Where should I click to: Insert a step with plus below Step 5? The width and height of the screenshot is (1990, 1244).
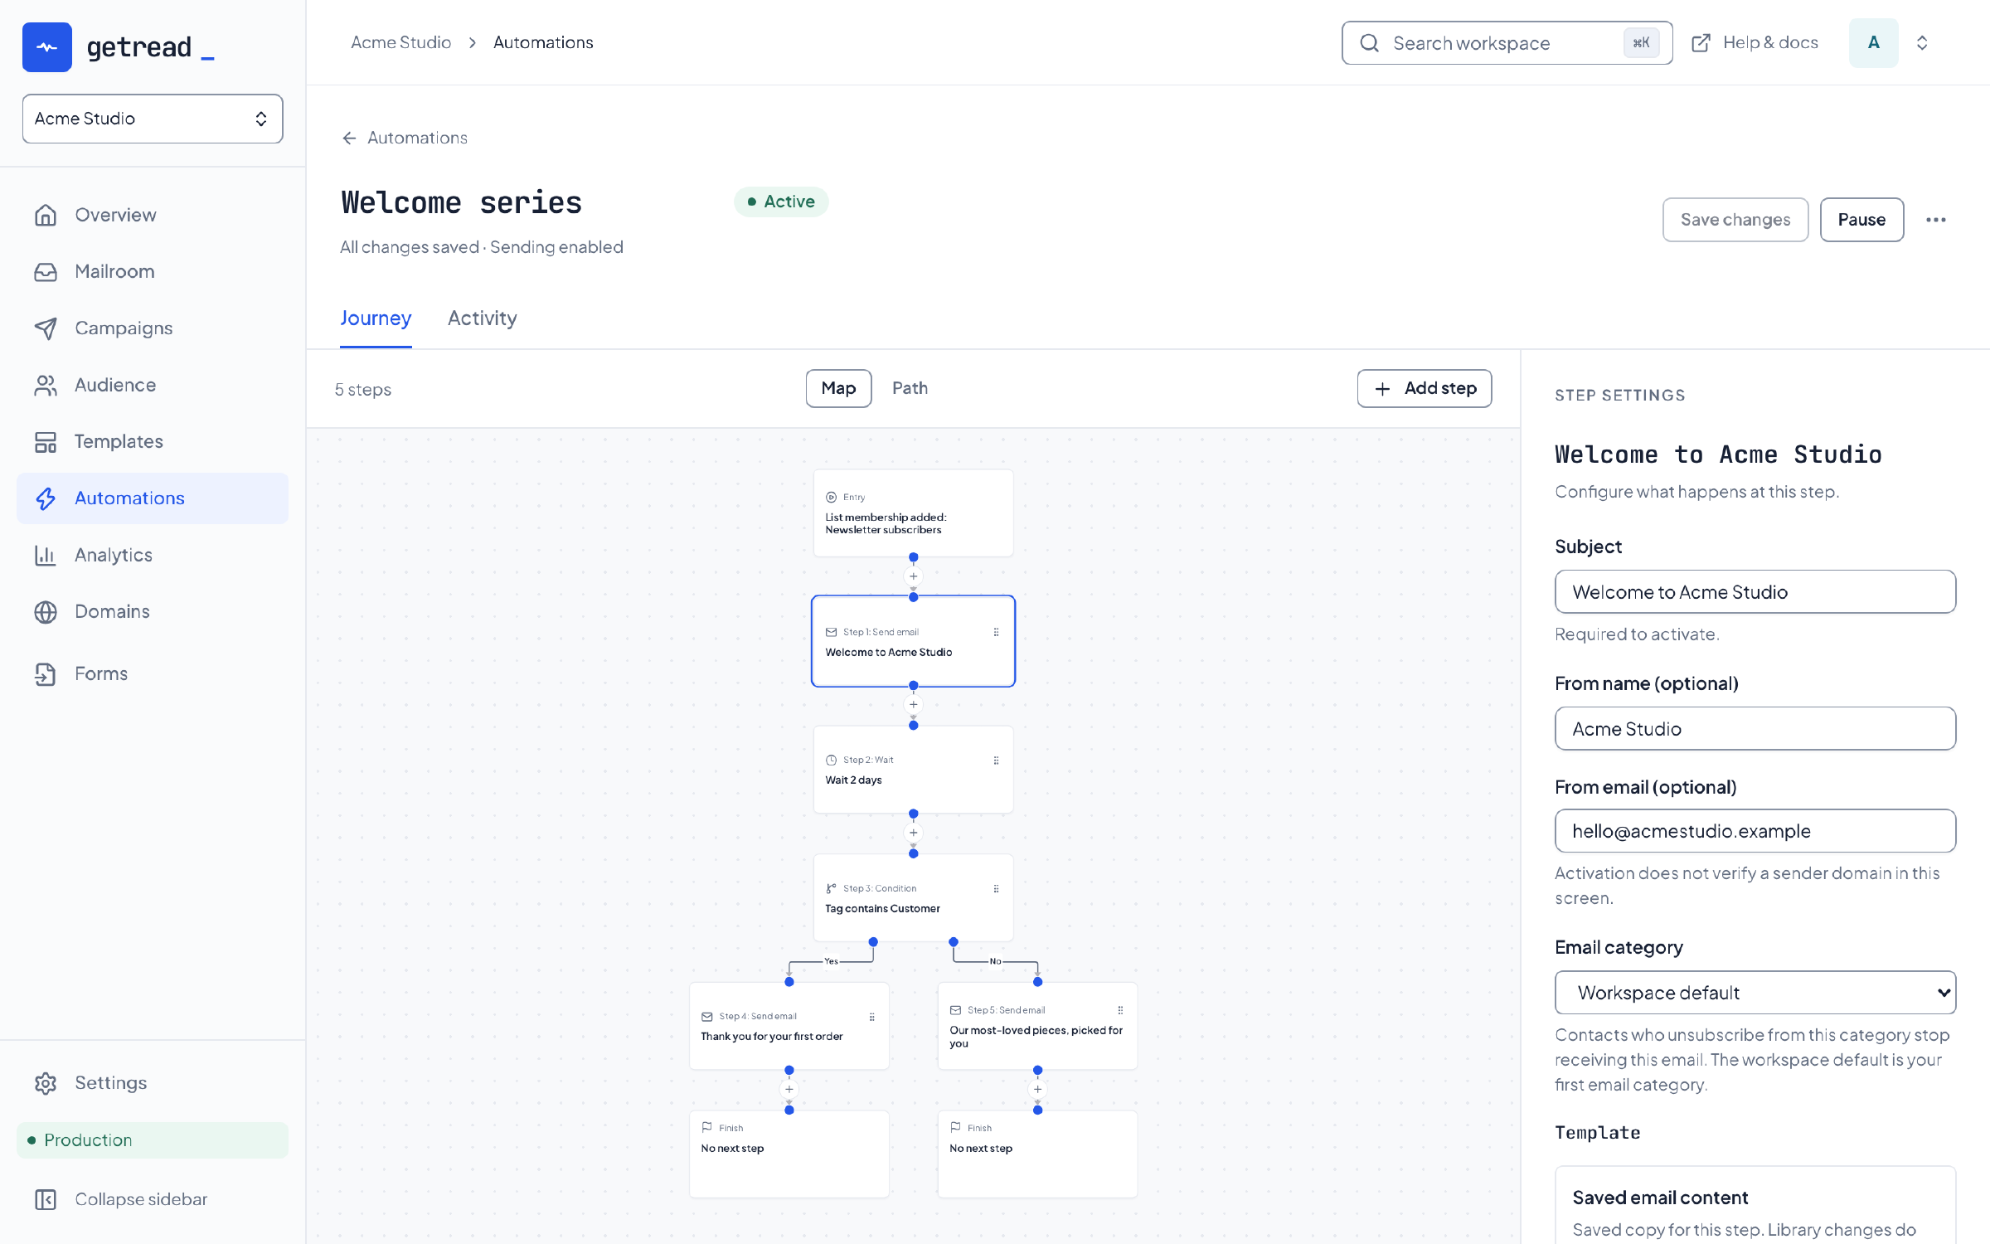click(1037, 1090)
